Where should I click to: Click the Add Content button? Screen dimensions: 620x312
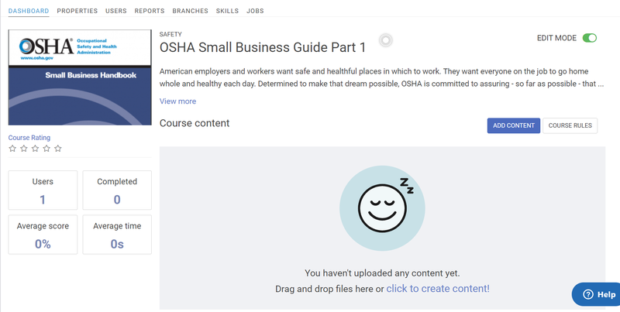point(514,125)
